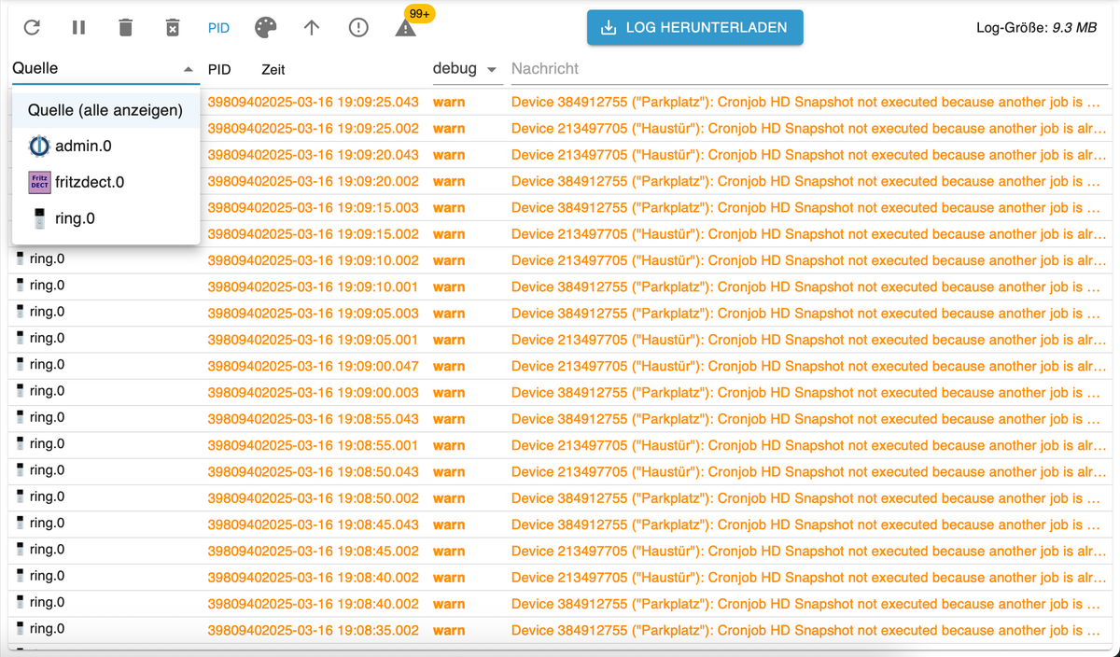This screenshot has width=1120, height=657.
Task: Click the Log herunterladen button
Action: coord(694,28)
